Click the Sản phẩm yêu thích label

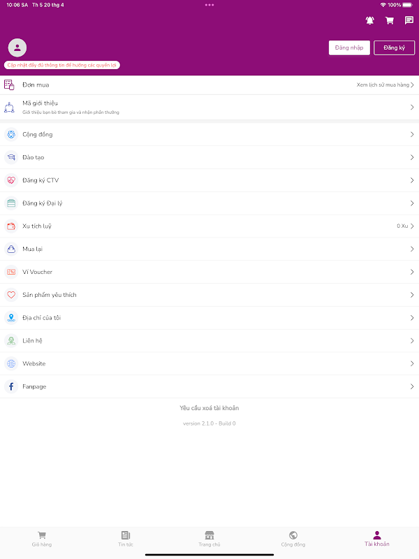[x=50, y=295]
